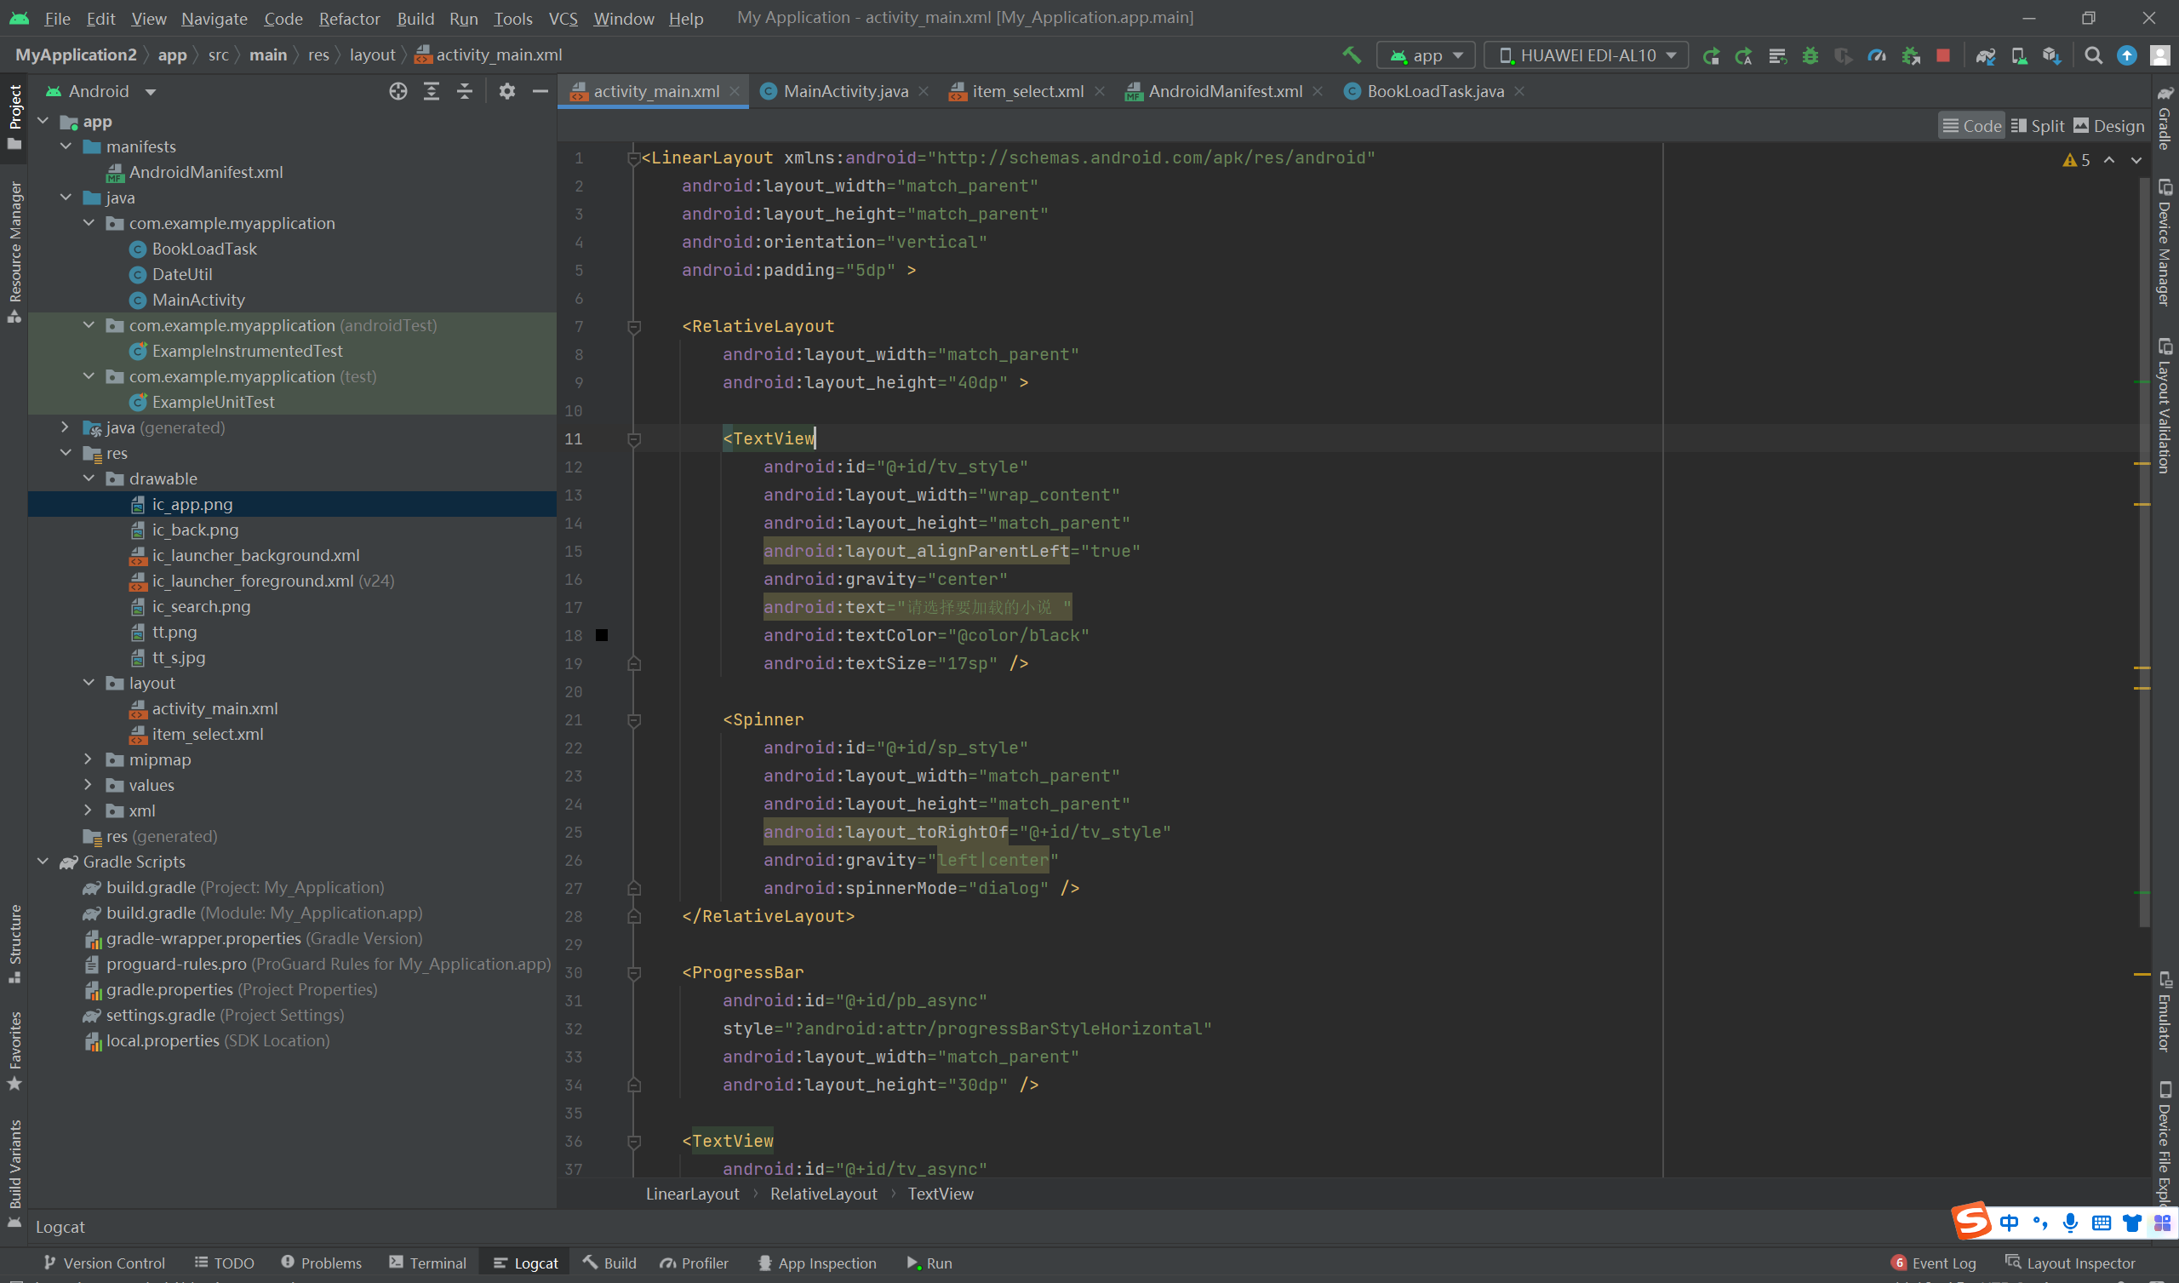Open the Terminal tool window

428,1263
